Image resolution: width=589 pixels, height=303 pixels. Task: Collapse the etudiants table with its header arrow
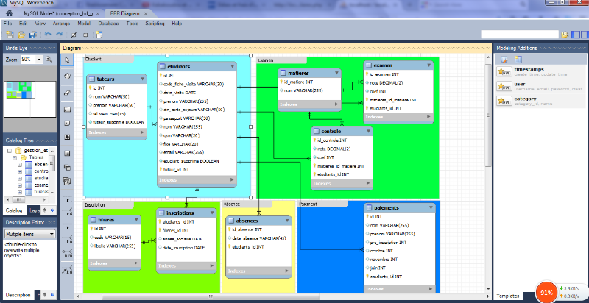pyautogui.click(x=232, y=66)
